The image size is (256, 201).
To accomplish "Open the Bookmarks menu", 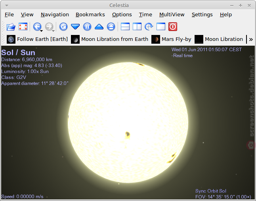I will coord(90,15).
